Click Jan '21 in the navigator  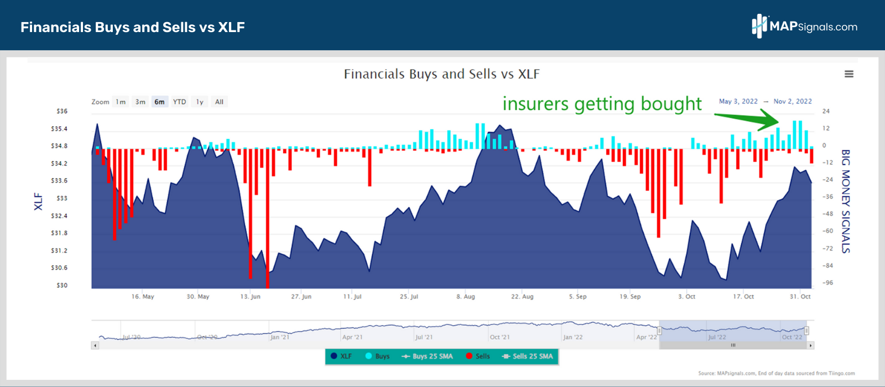click(280, 337)
